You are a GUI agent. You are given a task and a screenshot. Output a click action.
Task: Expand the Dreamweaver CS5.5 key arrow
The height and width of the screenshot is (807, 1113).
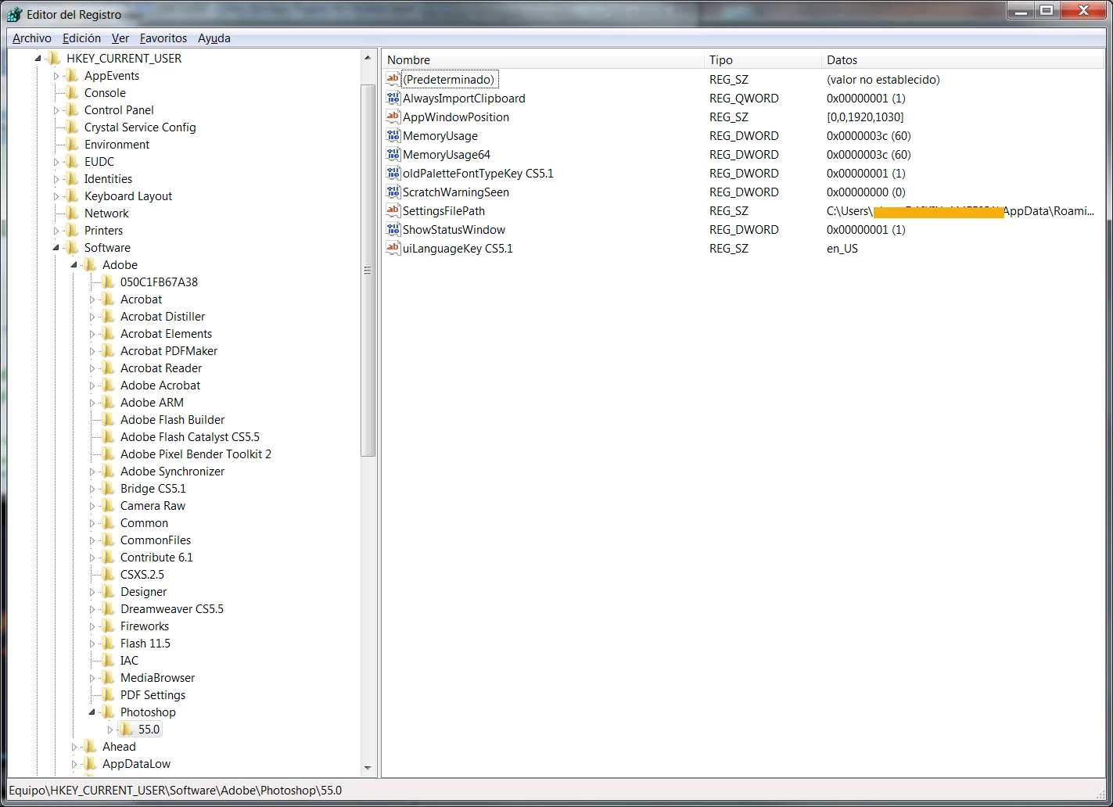[x=92, y=609]
